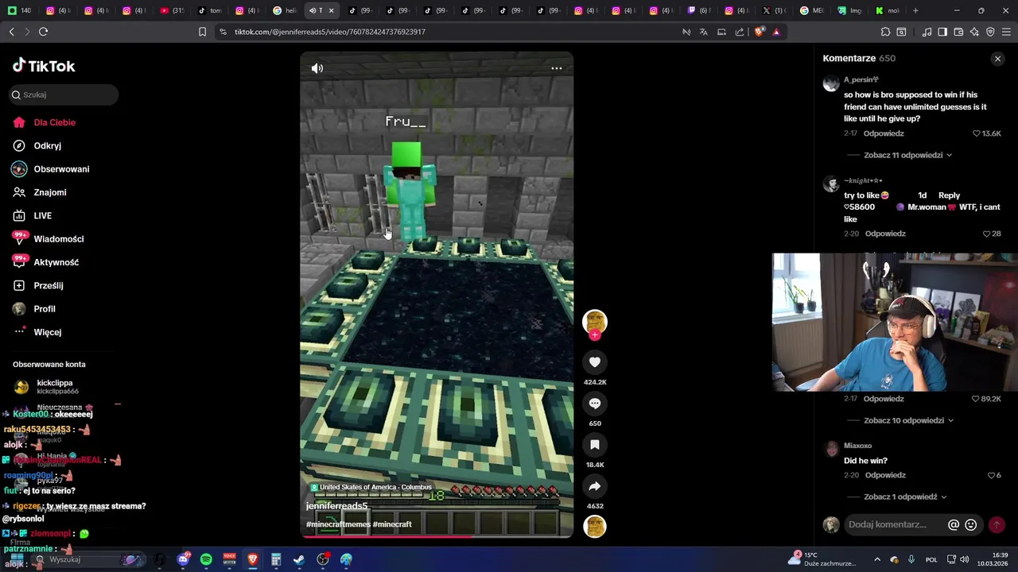This screenshot has height=572, width=1018.
Task: Open the browser hamburger main menu
Action: click(x=1006, y=32)
